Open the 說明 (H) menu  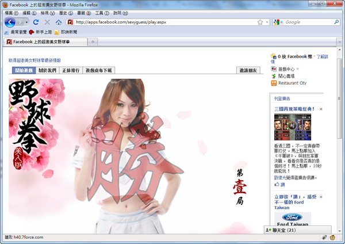tap(120, 13)
